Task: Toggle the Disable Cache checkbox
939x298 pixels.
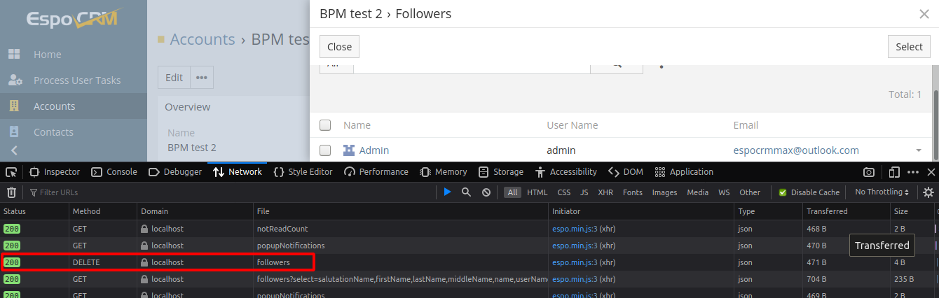Action: (783, 192)
